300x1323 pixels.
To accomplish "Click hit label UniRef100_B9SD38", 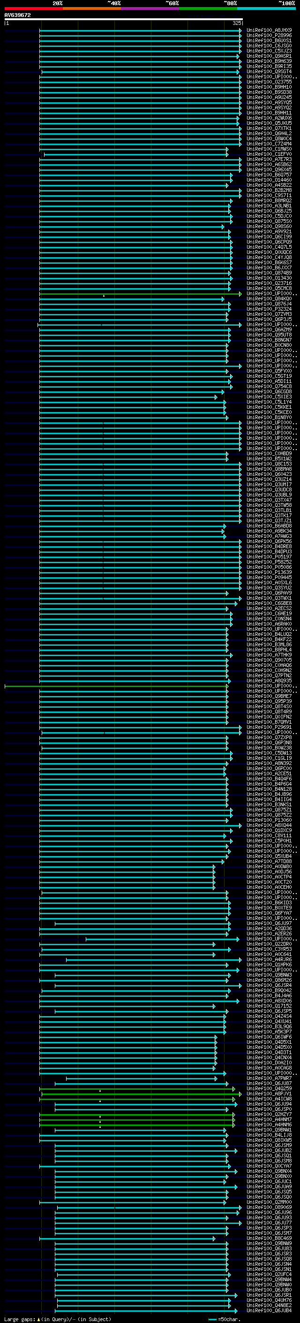I will [269, 92].
